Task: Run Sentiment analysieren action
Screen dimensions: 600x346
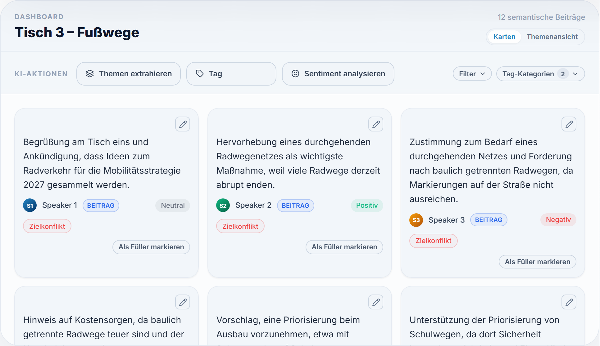Action: point(338,74)
